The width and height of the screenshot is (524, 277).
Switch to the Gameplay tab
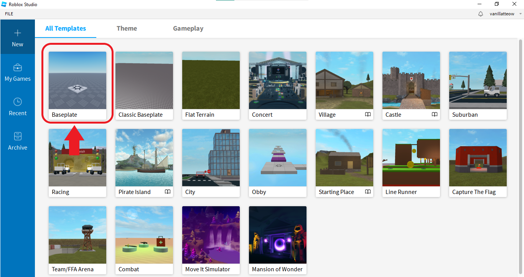click(188, 28)
